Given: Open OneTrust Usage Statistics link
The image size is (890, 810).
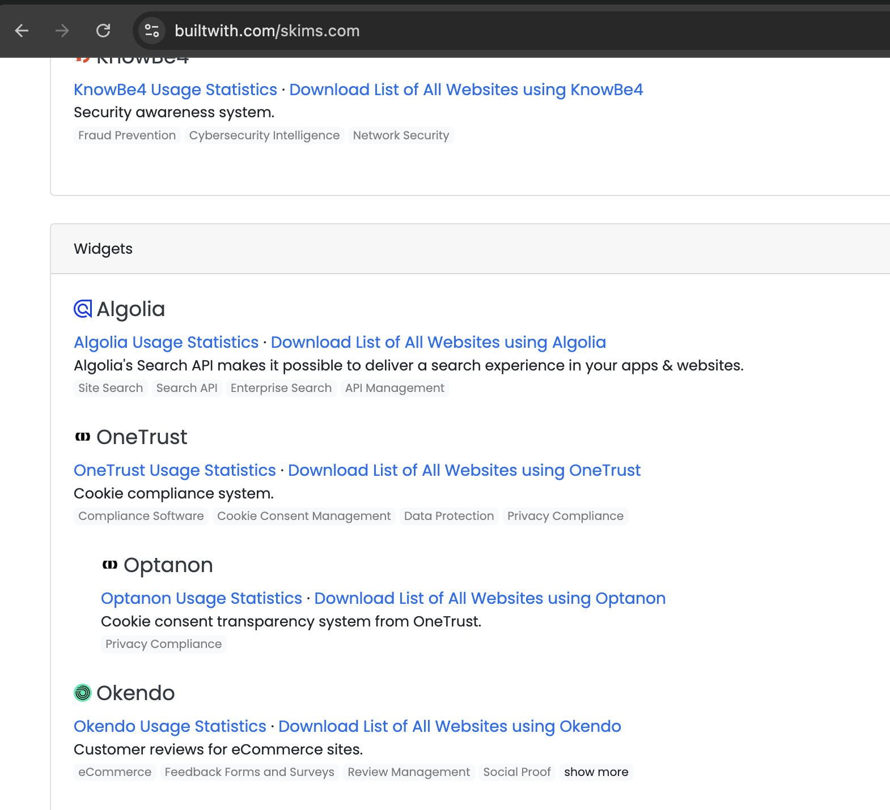Looking at the screenshot, I should 175,470.
